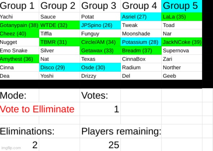Select the Mode: label cell
The height and width of the screenshot is (151, 213).
coord(19,95)
